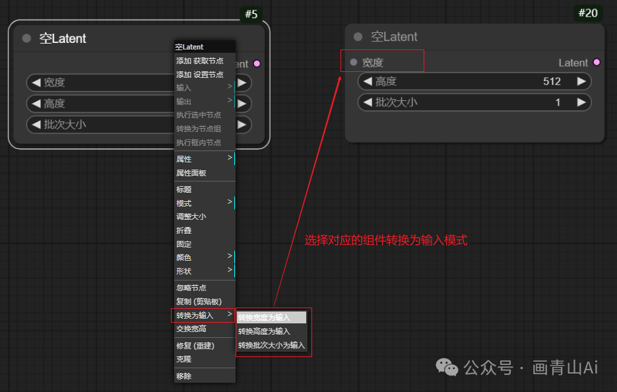Select 转换宽度为输入 in submenu
The image size is (617, 392).
click(x=271, y=317)
